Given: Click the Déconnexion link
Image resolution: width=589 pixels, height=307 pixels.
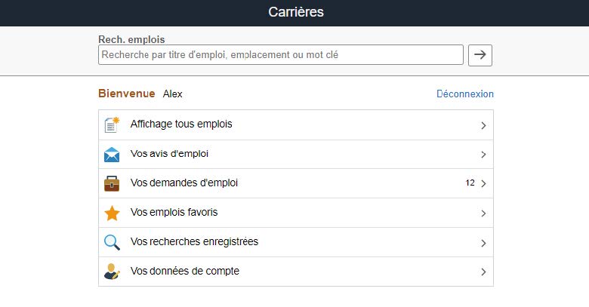Looking at the screenshot, I should [465, 94].
